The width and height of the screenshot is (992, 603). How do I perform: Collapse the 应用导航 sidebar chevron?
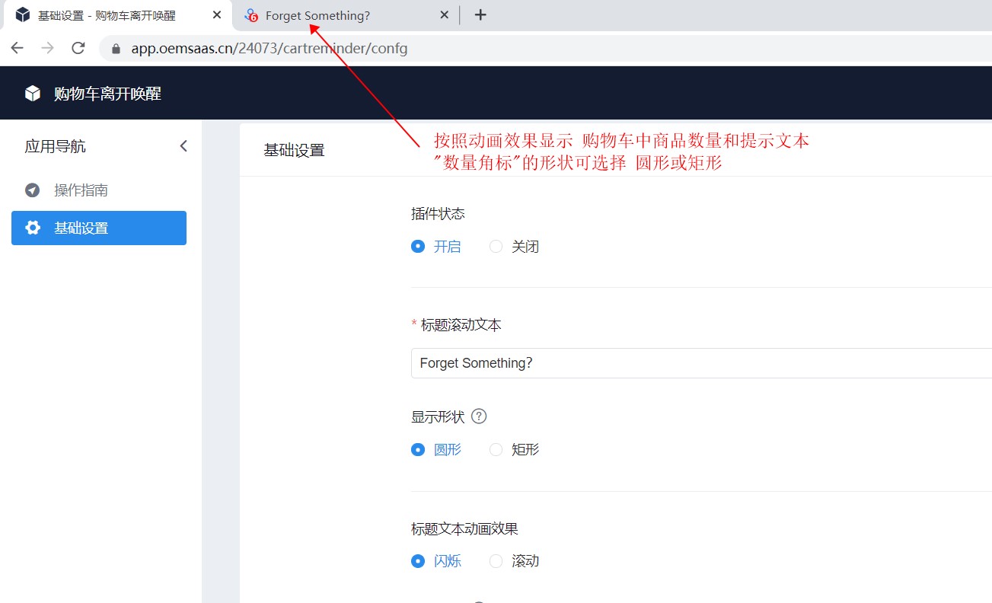point(183,146)
